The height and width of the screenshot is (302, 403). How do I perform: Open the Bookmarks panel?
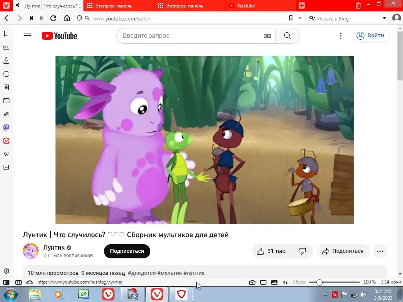[x=6, y=34]
